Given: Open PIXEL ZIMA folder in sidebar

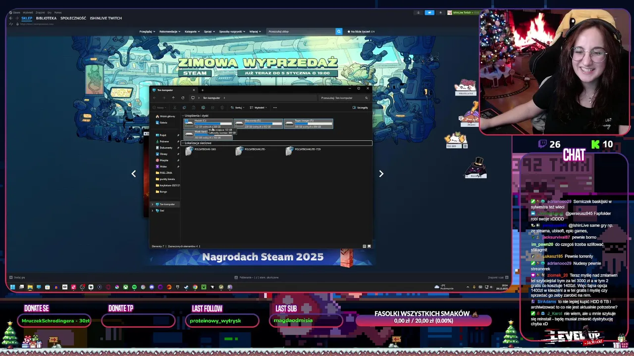Looking at the screenshot, I should pyautogui.click(x=164, y=173).
